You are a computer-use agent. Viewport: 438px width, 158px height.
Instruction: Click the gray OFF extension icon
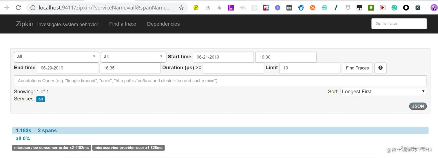coord(289,8)
